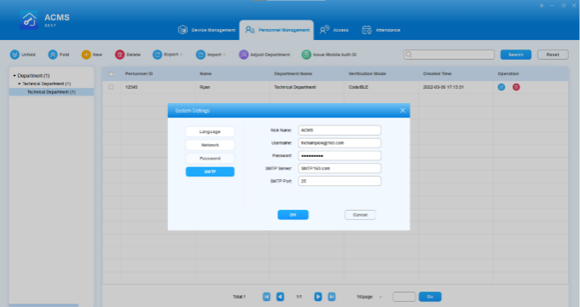Screen dimensions: 580x307
Task: Edit Ryan's record via blue operation icon
Action: click(502, 87)
